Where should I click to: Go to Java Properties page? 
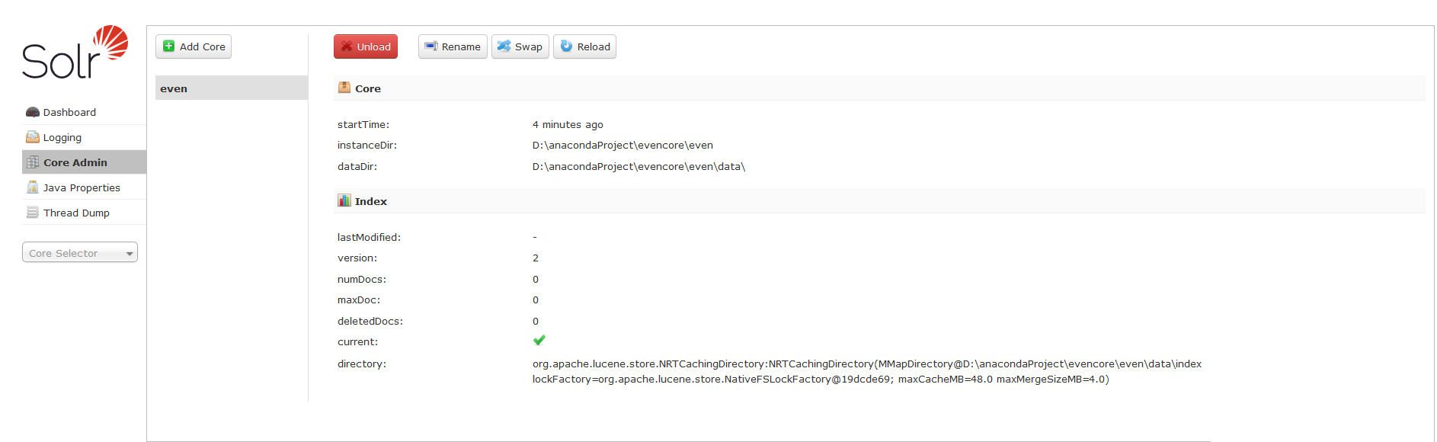point(82,187)
